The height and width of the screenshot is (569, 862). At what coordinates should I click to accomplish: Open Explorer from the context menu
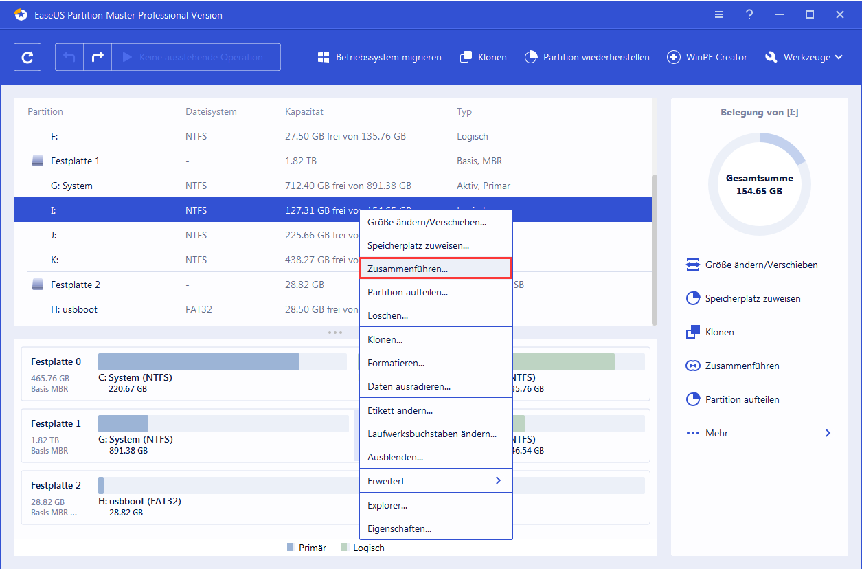coord(436,505)
